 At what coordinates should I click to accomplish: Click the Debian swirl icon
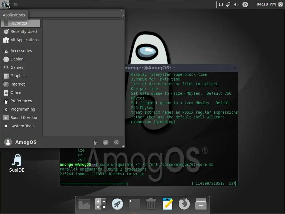(6, 59)
